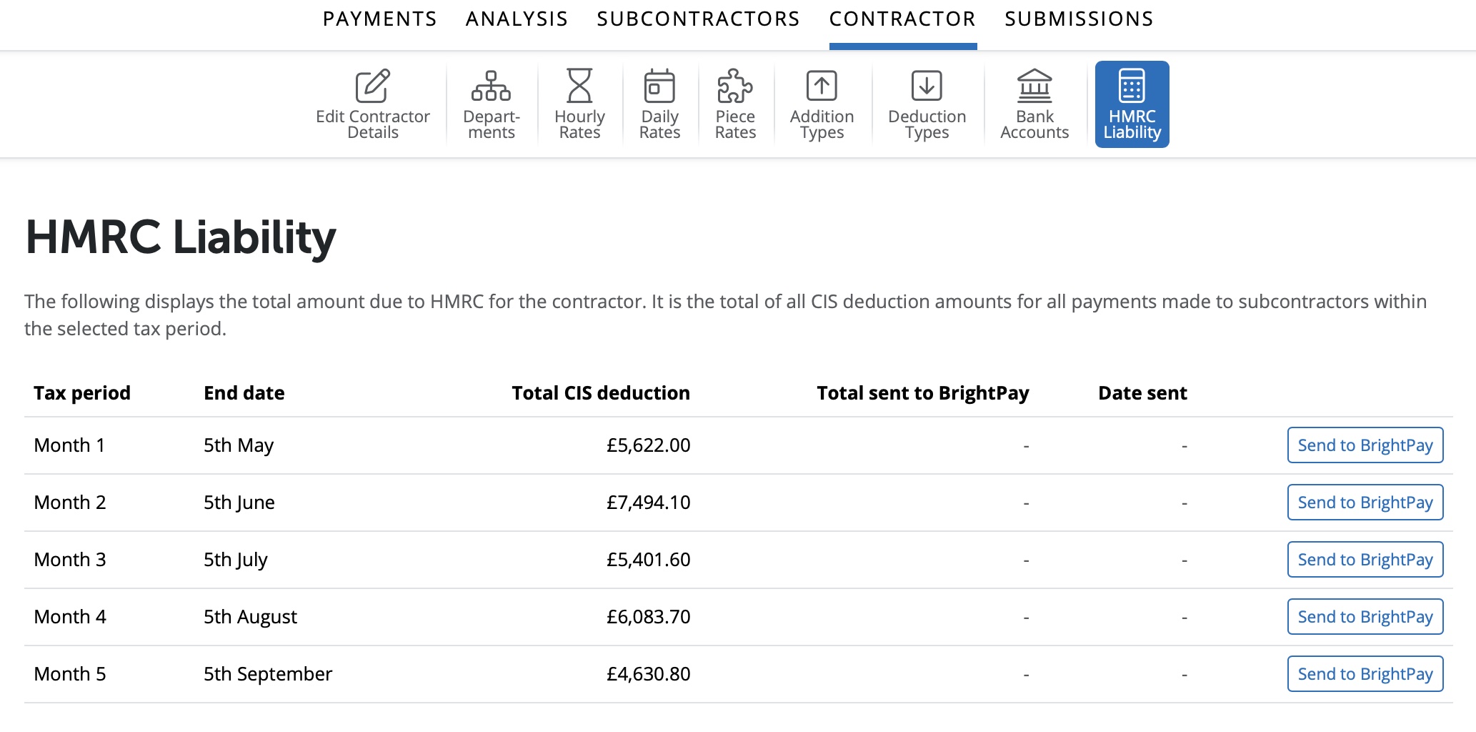
Task: Open Bank Accounts building icon
Action: (x=1034, y=86)
